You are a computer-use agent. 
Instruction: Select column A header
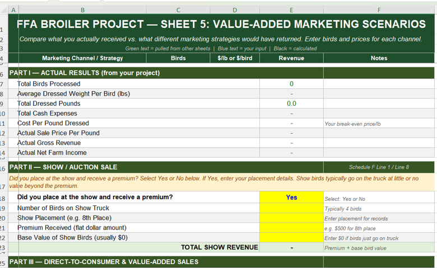click(13, 10)
